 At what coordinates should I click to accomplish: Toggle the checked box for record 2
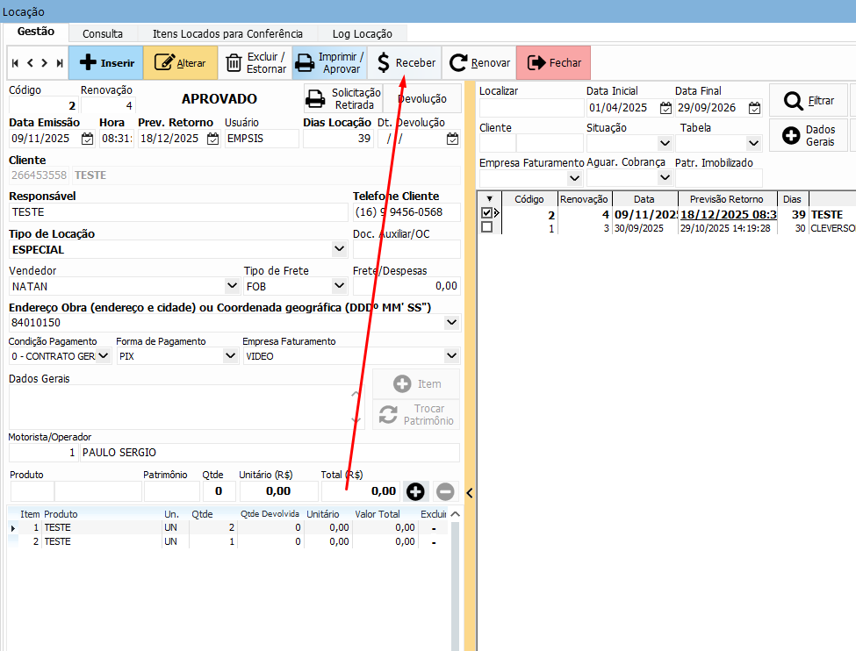[x=487, y=213]
